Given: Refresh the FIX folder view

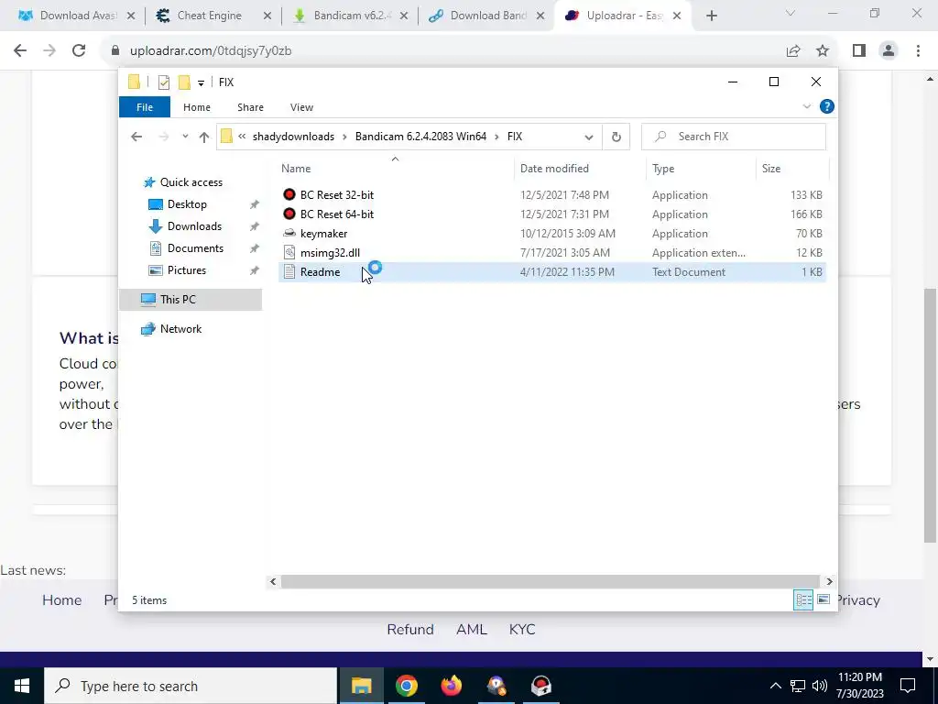Looking at the screenshot, I should point(616,137).
